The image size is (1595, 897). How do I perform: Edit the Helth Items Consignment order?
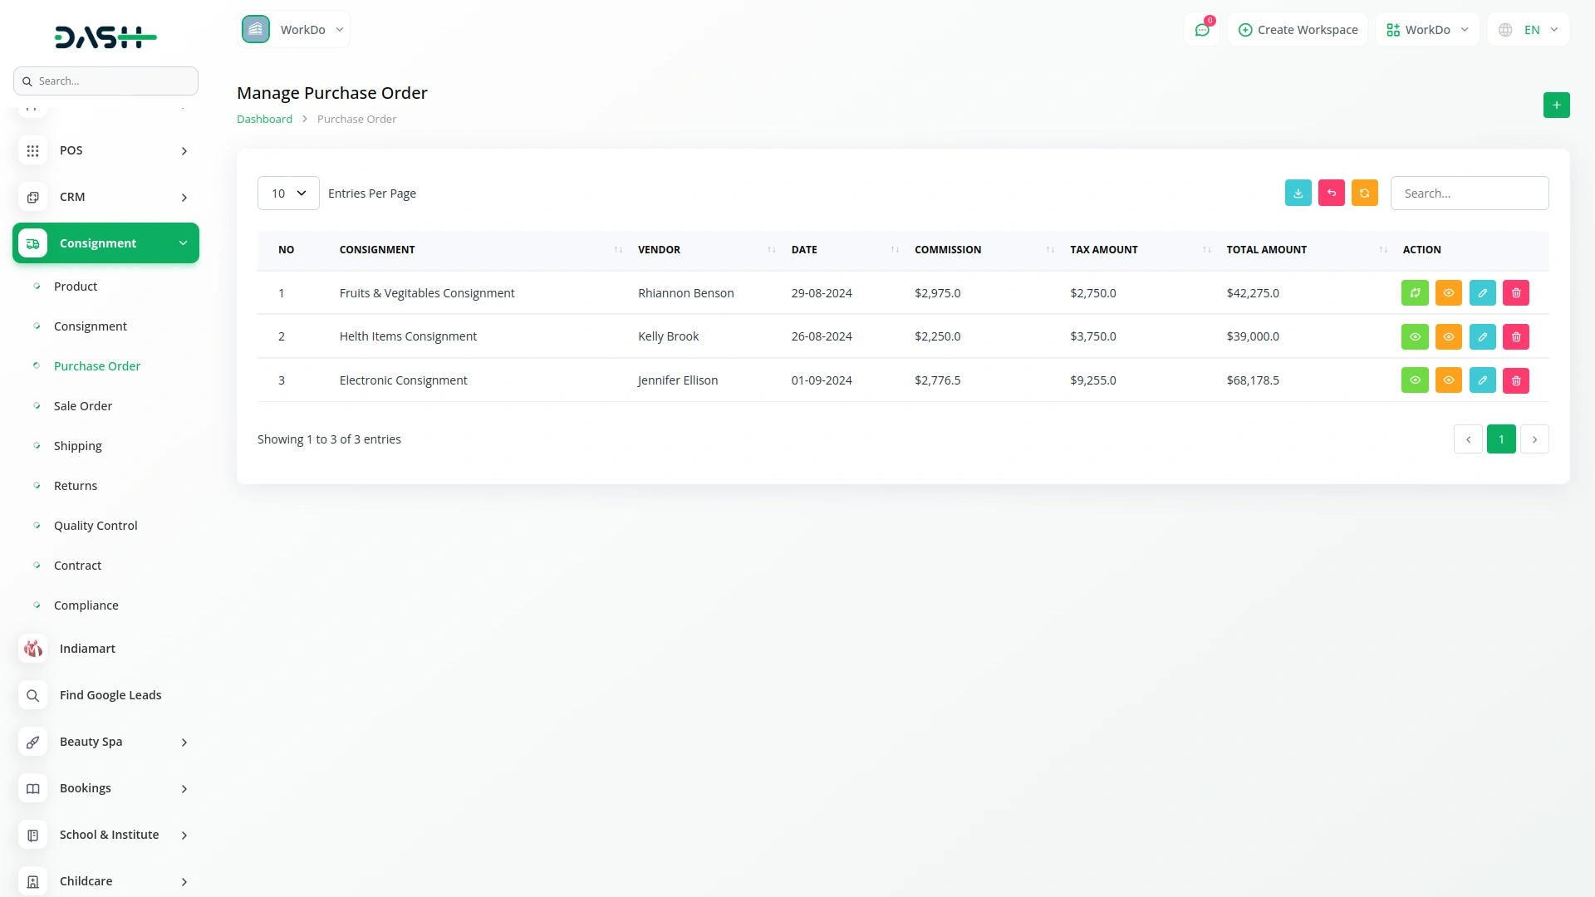[x=1482, y=336]
